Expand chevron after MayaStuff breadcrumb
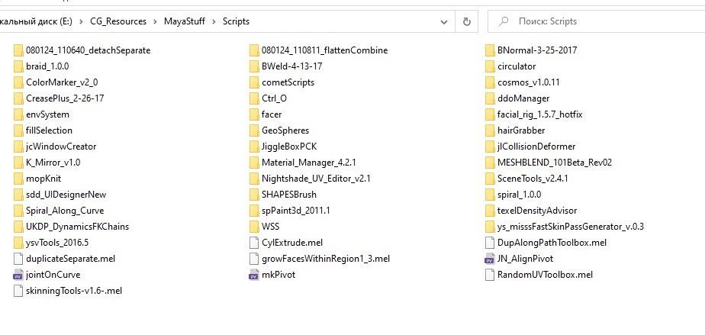 click(214, 21)
